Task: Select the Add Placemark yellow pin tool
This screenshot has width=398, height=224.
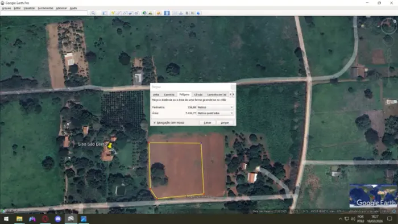Action: coord(113,13)
